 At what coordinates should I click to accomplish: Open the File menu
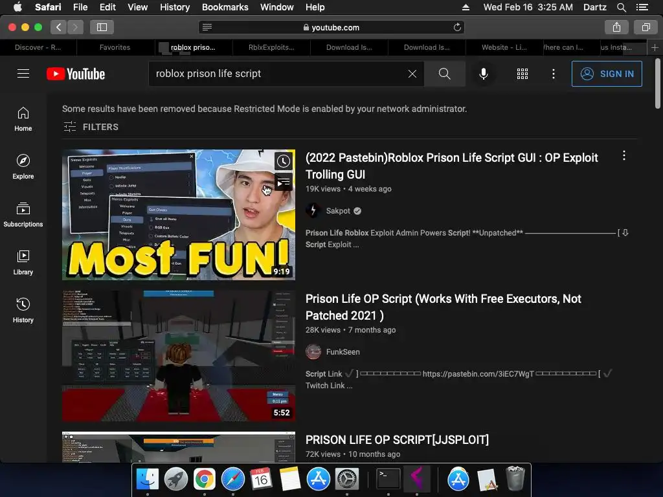[x=80, y=7]
